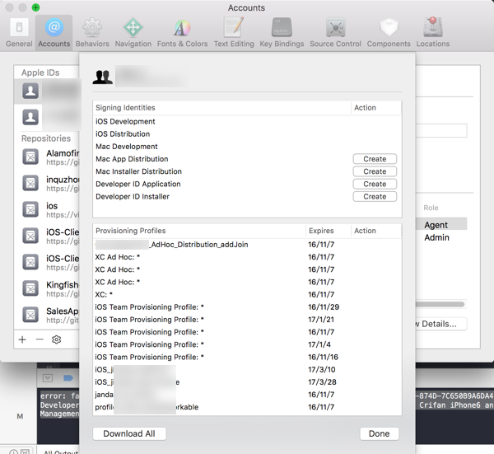
Task: Create Developer ID Application identity
Action: [x=375, y=184]
